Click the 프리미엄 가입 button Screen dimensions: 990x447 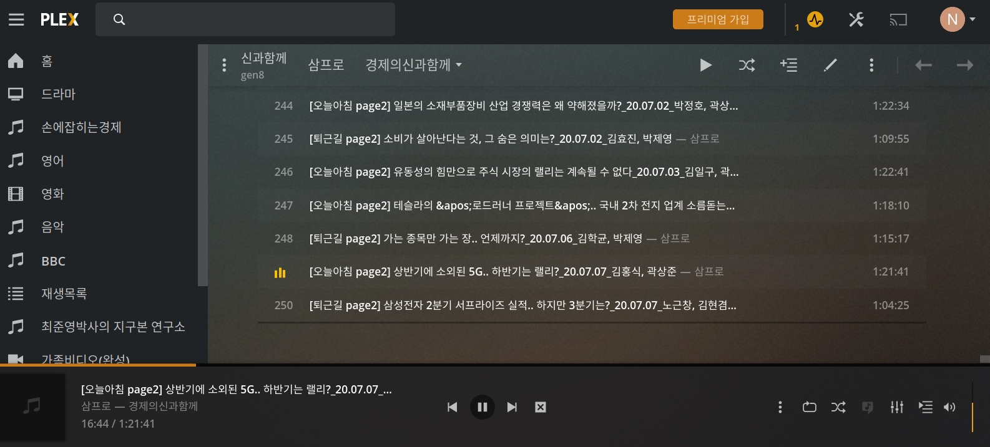[718, 19]
